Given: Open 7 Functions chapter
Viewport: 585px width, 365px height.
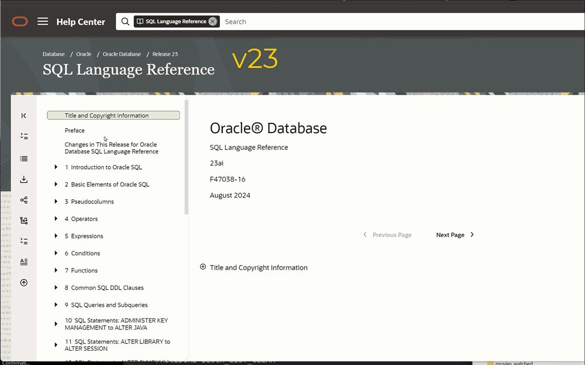Looking at the screenshot, I should 81,270.
